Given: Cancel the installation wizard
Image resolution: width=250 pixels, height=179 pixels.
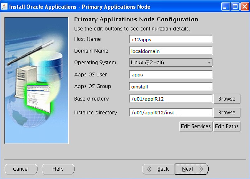Looking at the screenshot, I should tap(21, 169).
